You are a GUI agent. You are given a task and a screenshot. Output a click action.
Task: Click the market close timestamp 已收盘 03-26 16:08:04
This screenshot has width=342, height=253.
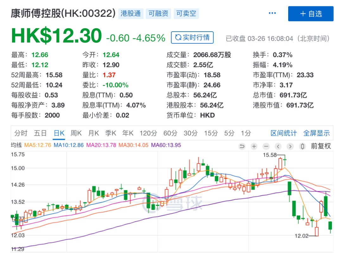pos(259,39)
